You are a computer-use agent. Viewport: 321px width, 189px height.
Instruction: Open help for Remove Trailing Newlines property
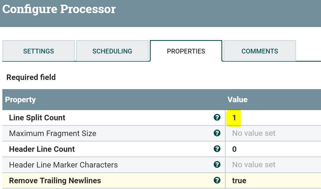(x=217, y=180)
